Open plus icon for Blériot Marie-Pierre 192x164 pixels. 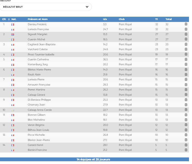(186, 69)
